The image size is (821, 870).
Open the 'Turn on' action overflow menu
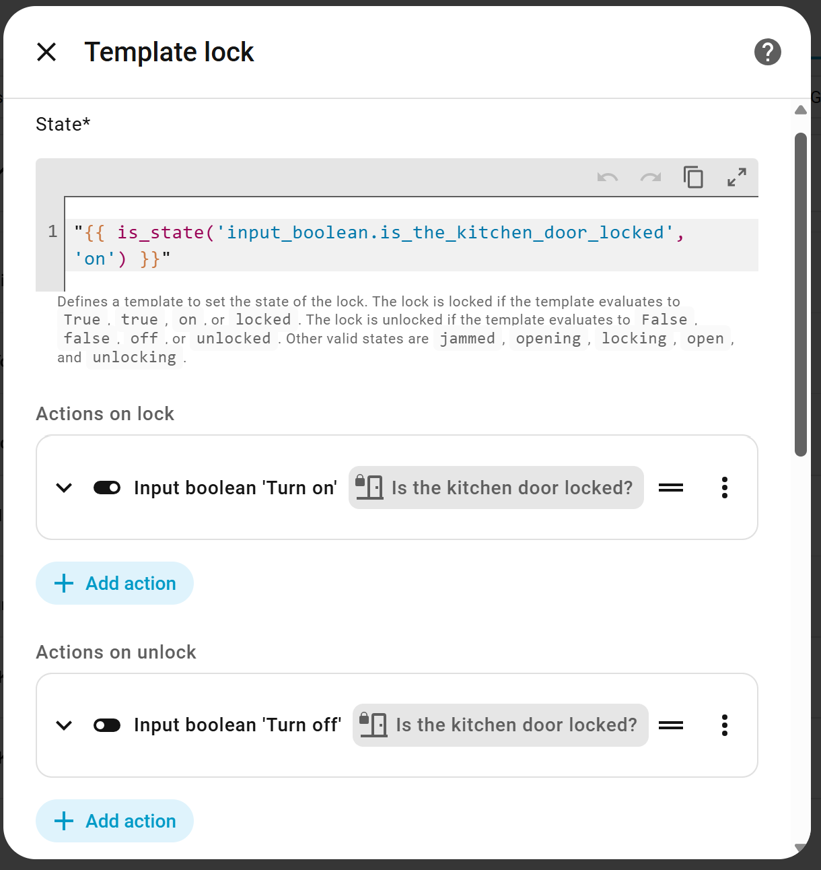[x=724, y=488]
